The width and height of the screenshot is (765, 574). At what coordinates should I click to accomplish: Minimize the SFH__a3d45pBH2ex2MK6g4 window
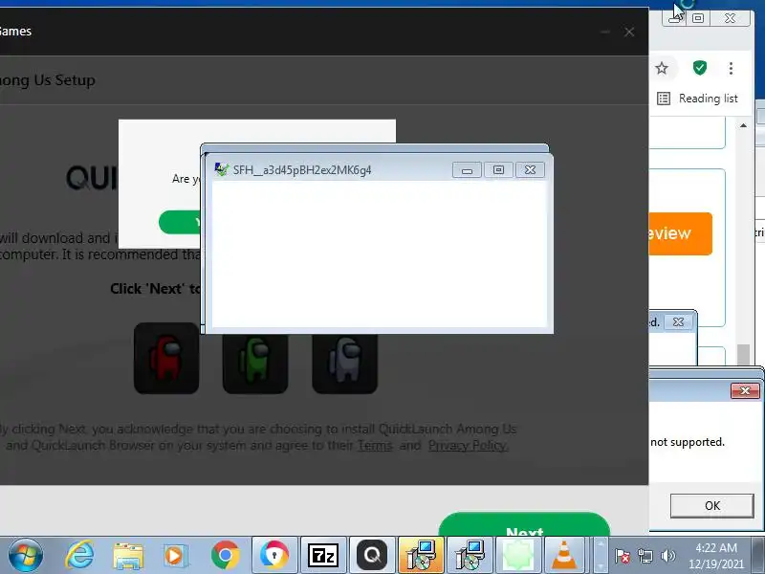pos(467,170)
